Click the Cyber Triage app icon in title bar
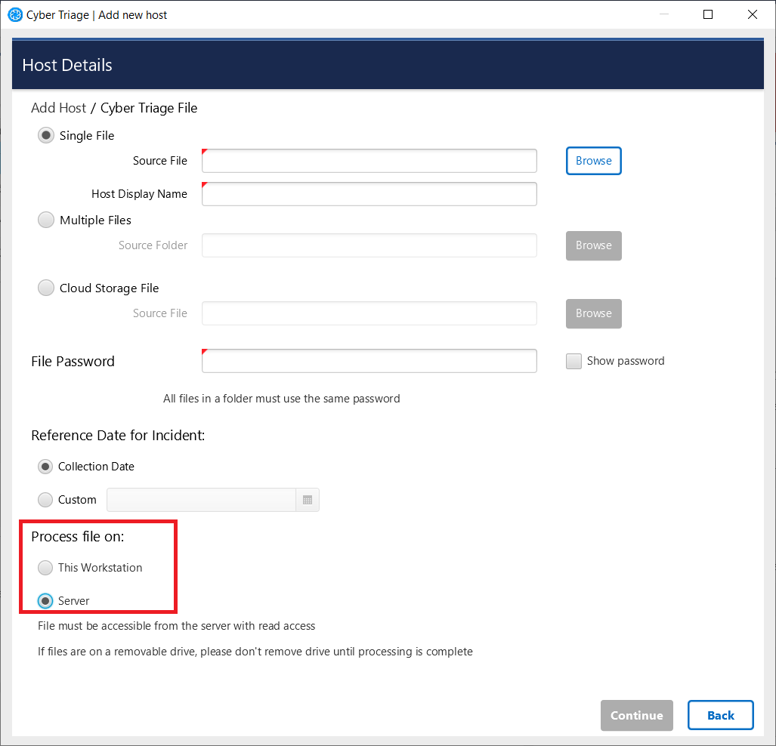This screenshot has width=776, height=746. coord(14,14)
